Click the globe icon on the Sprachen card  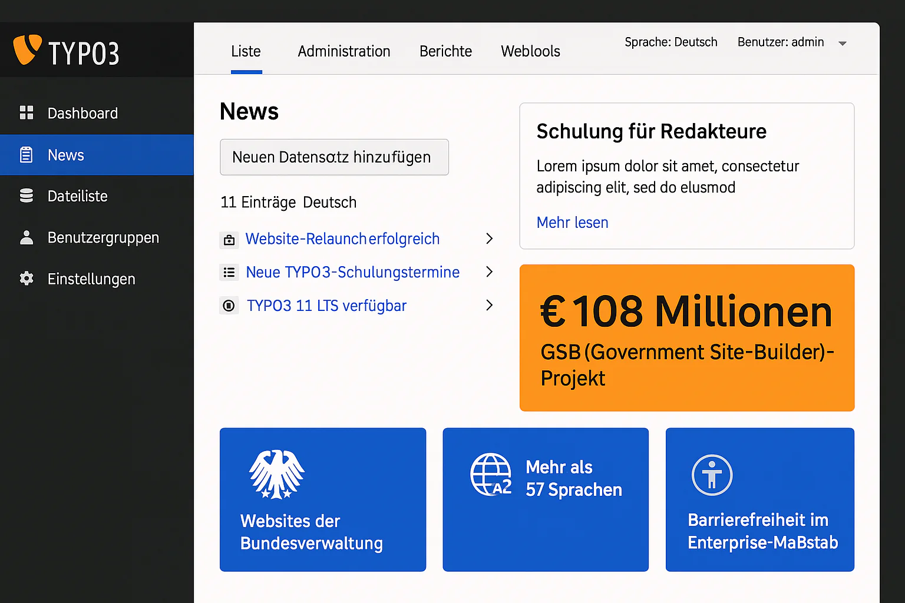click(490, 475)
